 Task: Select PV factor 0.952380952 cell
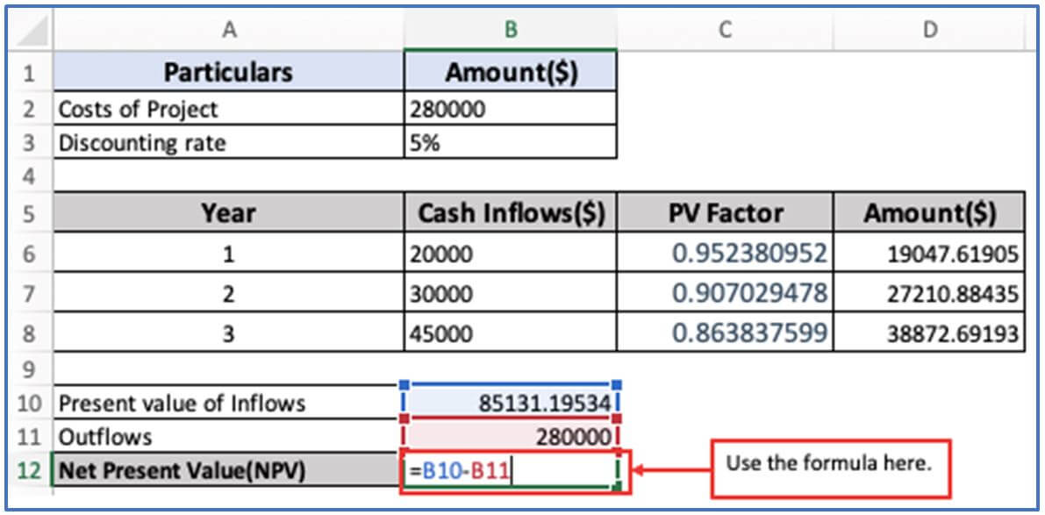point(725,254)
